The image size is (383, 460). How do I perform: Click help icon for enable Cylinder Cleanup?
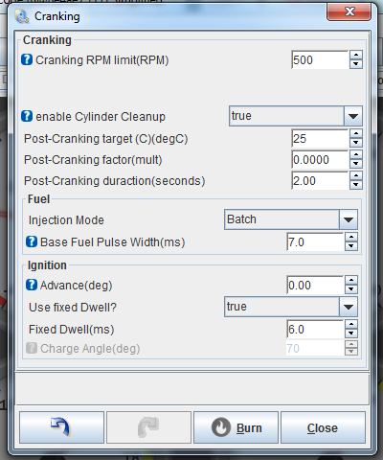(x=27, y=116)
